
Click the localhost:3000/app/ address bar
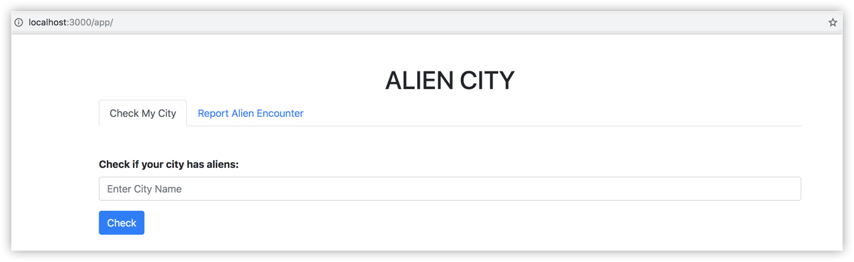71,23
